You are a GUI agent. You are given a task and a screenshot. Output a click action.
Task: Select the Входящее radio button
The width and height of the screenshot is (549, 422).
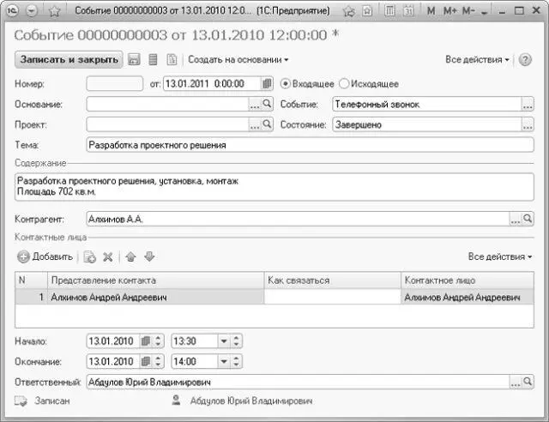pyautogui.click(x=286, y=84)
